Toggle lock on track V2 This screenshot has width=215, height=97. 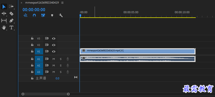point(32,45)
